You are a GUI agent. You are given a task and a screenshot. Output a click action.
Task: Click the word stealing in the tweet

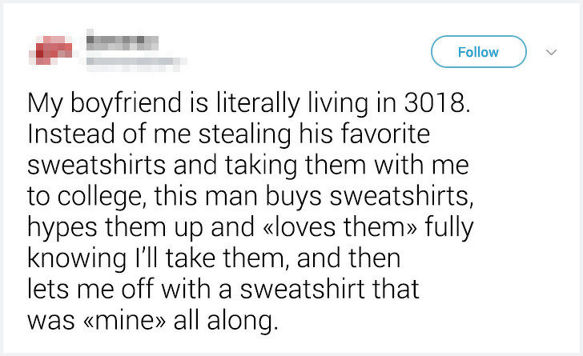pos(245,134)
